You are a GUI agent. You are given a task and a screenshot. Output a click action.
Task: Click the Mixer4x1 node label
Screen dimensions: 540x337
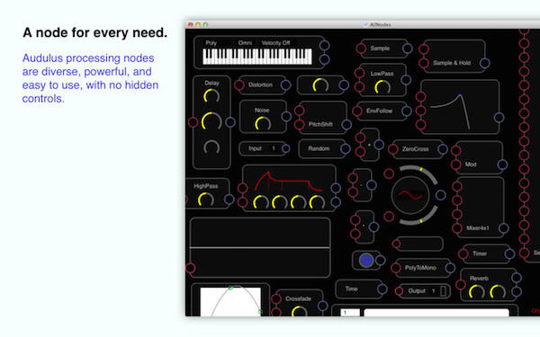pos(477,228)
